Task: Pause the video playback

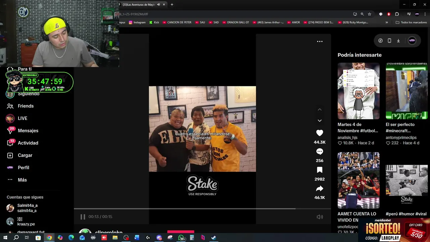Action: click(83, 217)
